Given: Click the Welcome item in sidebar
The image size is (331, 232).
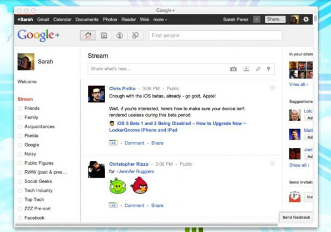Looking at the screenshot, I should pyautogui.click(x=27, y=81).
